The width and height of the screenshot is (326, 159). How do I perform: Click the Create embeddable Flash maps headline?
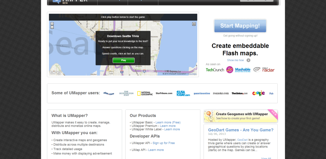coord(240,50)
